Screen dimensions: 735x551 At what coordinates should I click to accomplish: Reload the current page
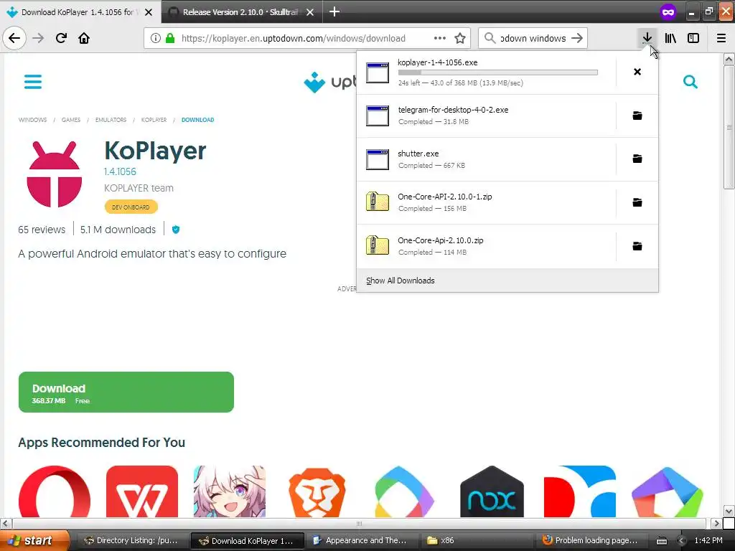(61, 38)
